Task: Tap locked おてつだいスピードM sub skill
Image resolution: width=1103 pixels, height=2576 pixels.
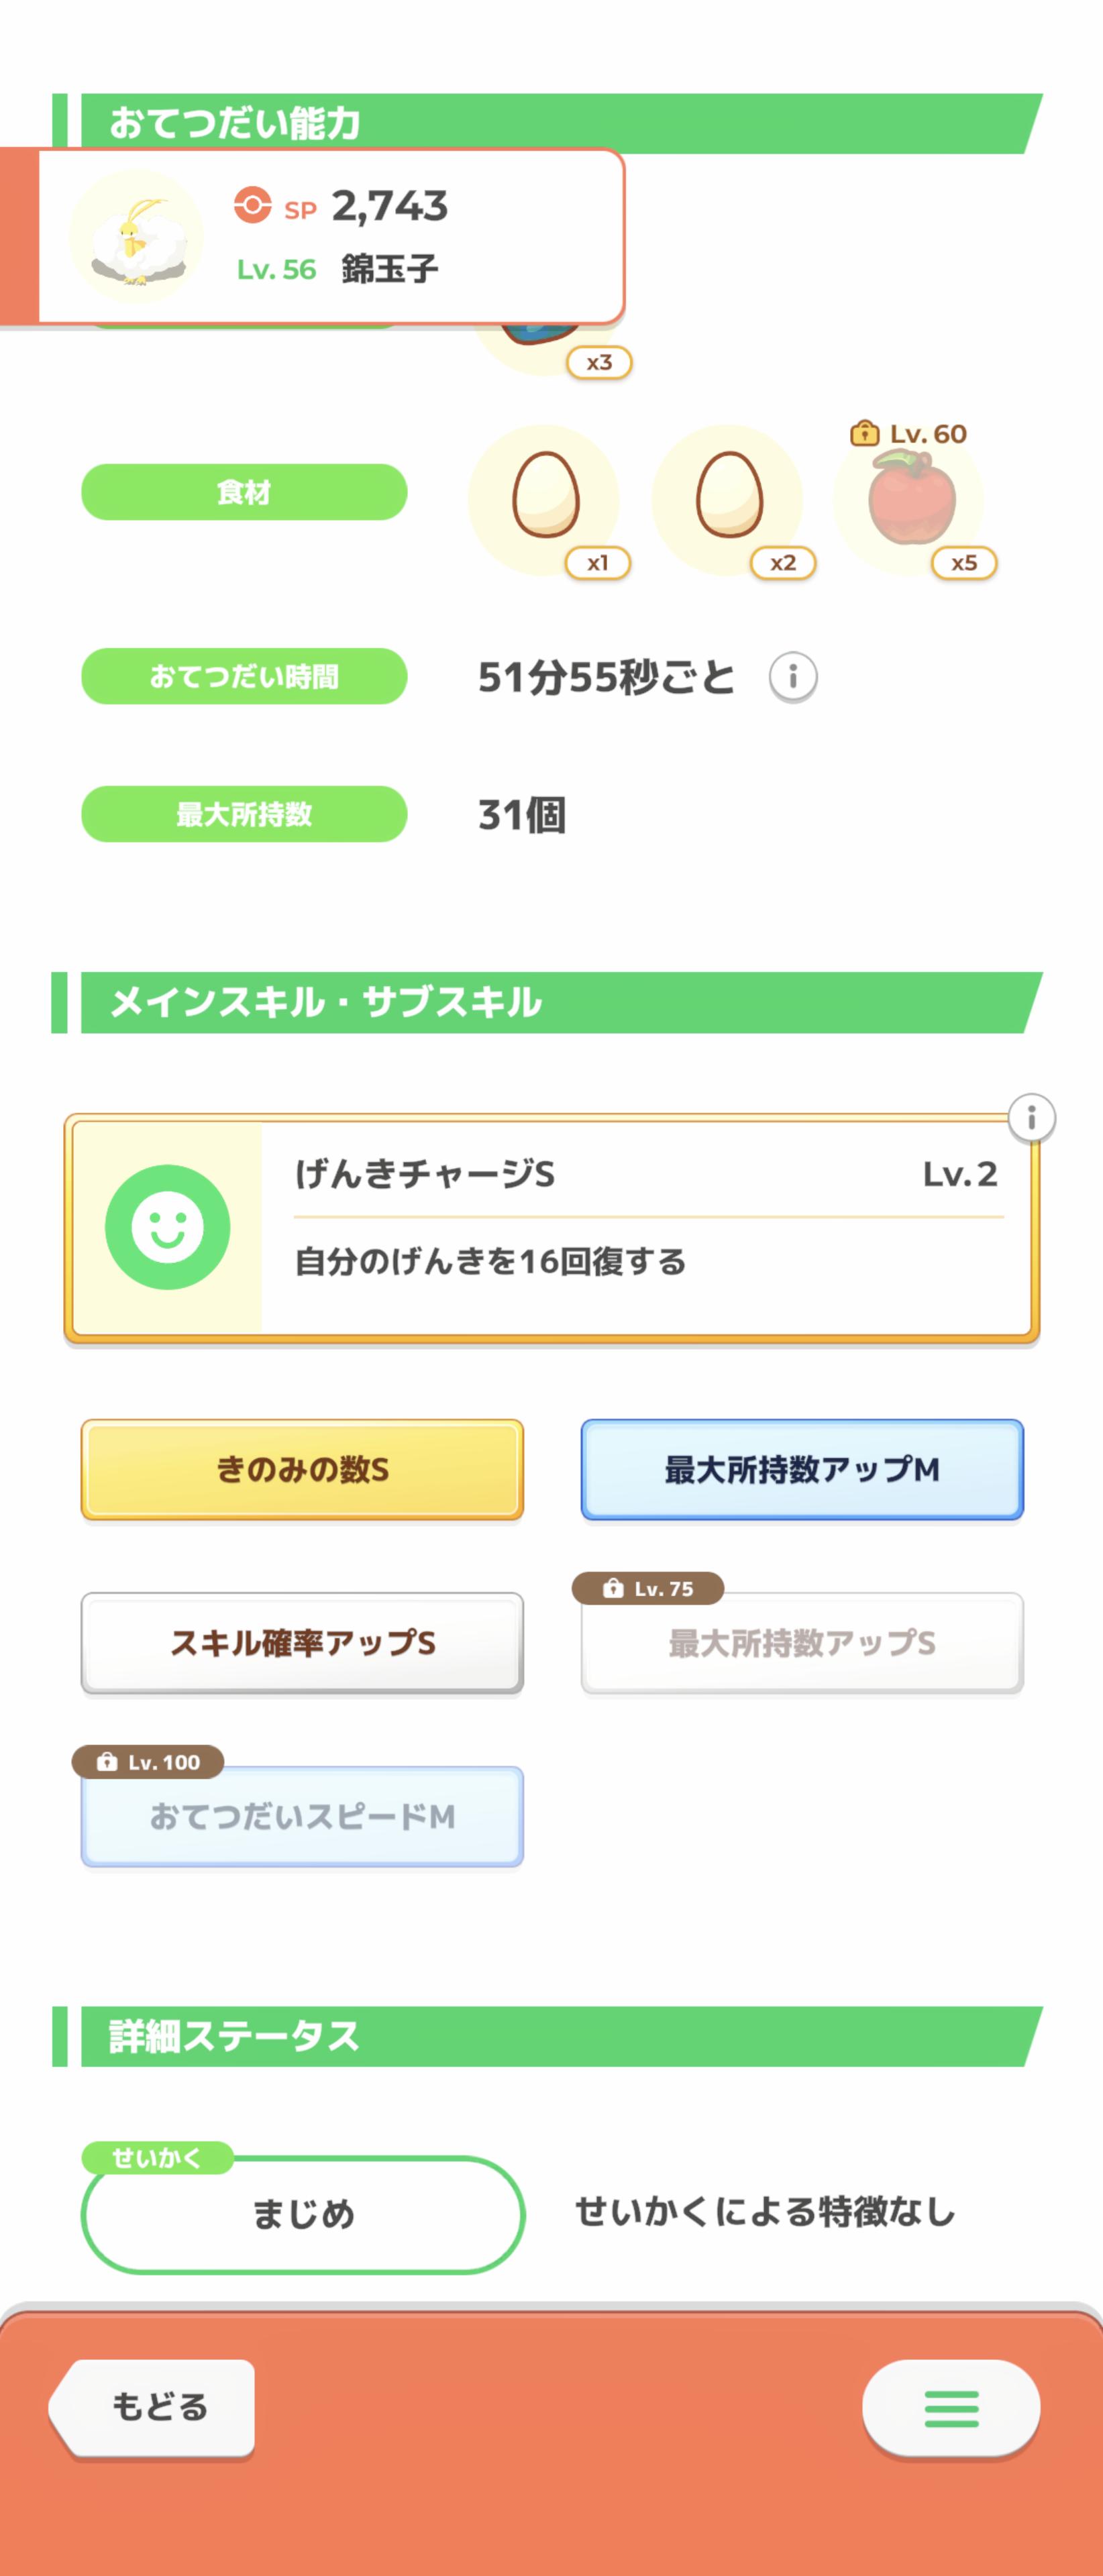Action: 302,1815
